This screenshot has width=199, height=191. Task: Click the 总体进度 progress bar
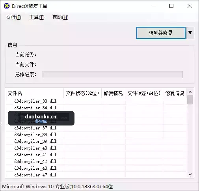point(113,75)
